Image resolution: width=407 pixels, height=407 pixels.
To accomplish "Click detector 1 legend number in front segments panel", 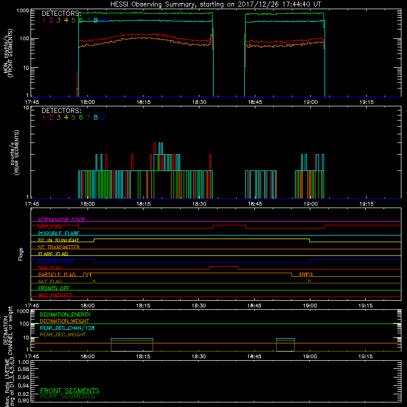I will point(44,20).
